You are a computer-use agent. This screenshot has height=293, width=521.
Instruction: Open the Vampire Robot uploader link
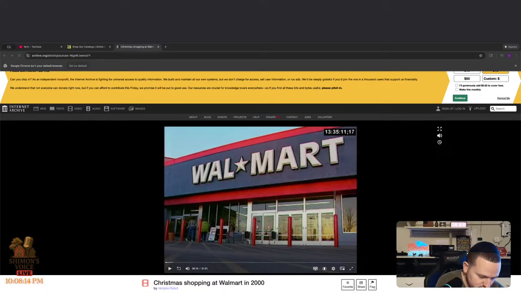[168, 289]
